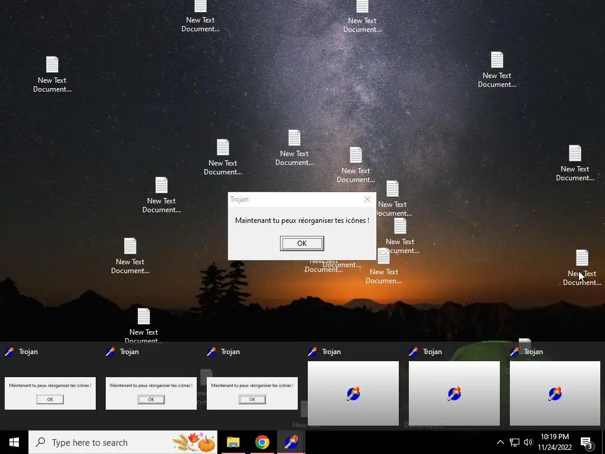Launch Google Chrome from the taskbar
605x454 pixels.
click(x=262, y=442)
